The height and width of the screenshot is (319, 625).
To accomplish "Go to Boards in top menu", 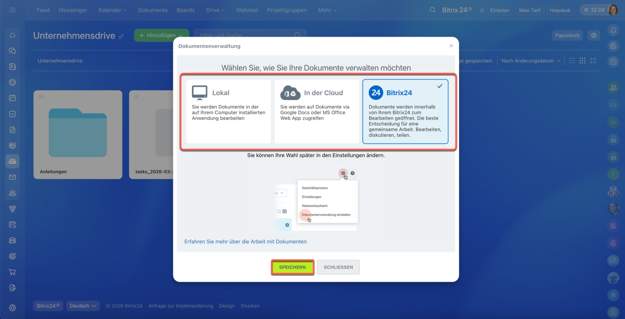I will pos(186,10).
